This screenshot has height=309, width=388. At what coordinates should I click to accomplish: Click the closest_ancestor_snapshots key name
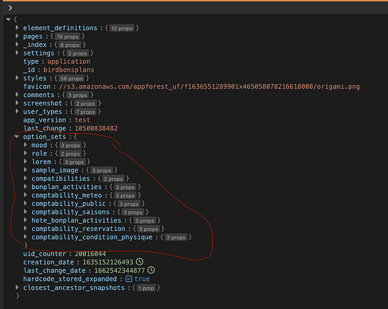74,287
